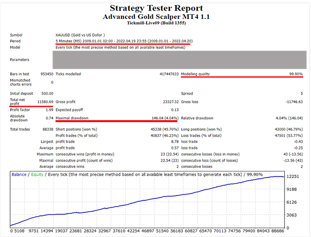Click the "Maximal drawdown" label
311x237 pixels.
pos(72,118)
